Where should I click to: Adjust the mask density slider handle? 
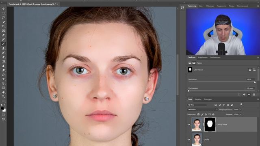tap(255, 82)
